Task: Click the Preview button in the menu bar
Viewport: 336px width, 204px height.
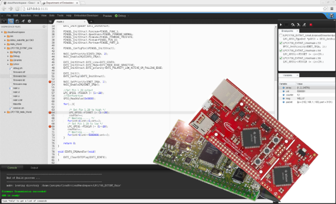Action: (108, 16)
